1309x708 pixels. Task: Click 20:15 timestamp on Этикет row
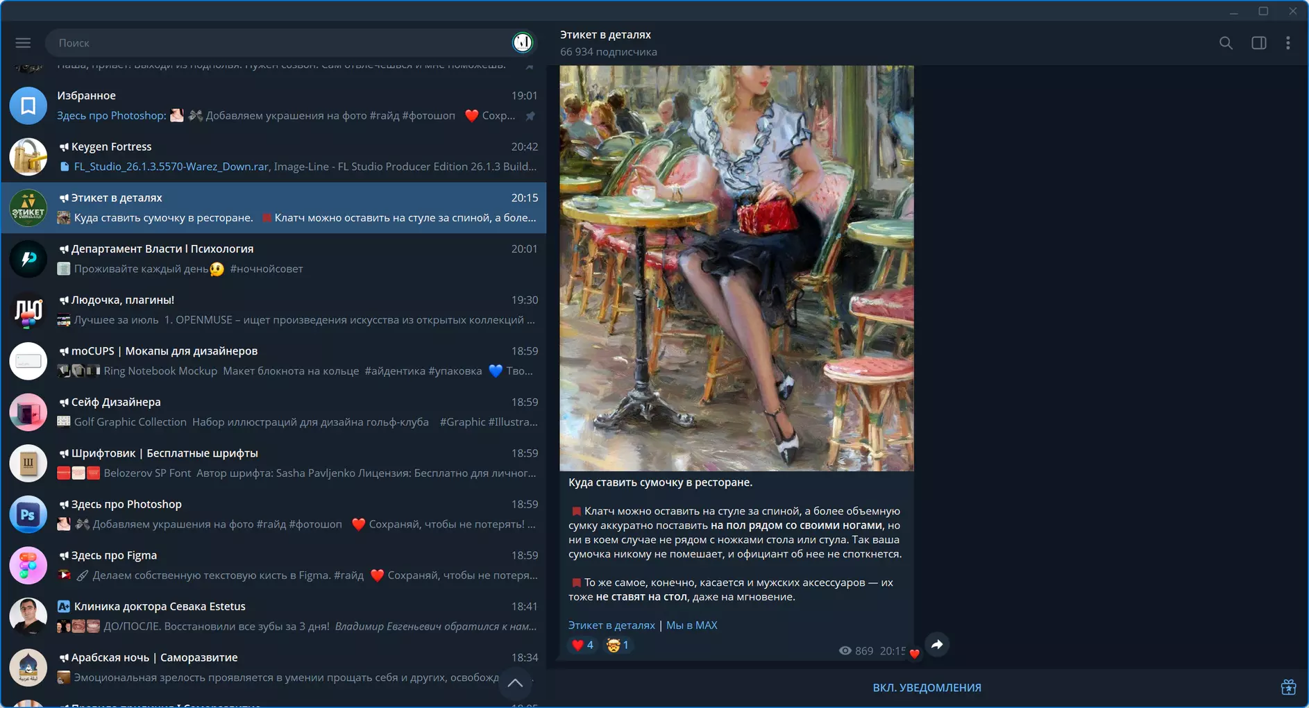tap(525, 198)
